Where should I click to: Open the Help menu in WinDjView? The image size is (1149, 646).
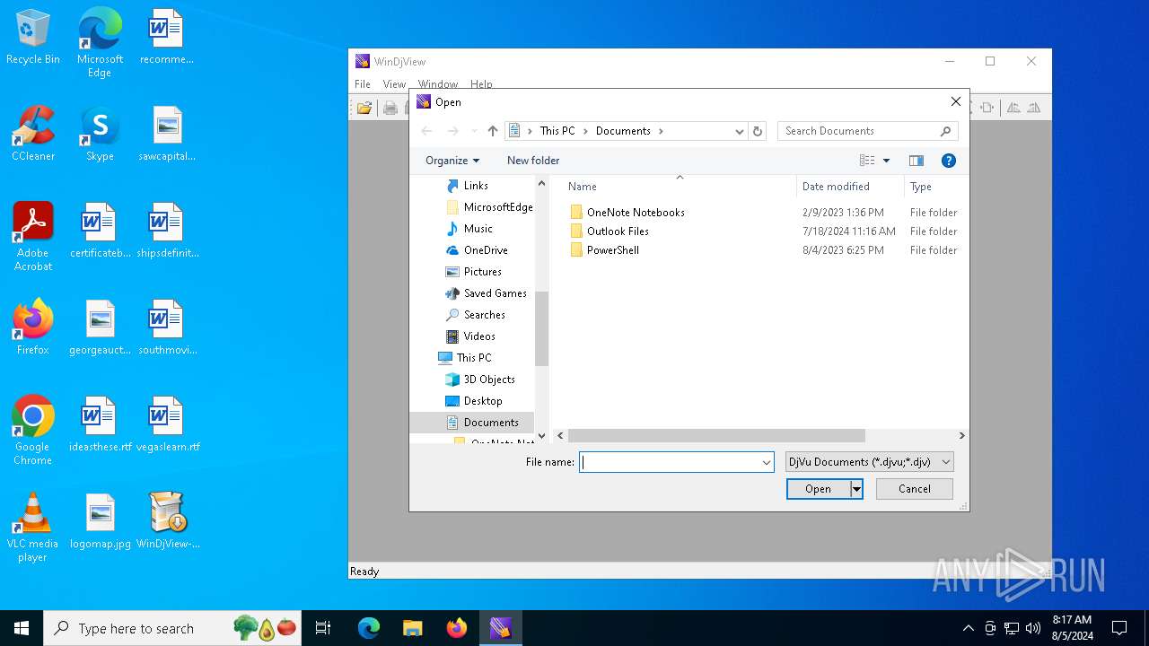click(481, 84)
